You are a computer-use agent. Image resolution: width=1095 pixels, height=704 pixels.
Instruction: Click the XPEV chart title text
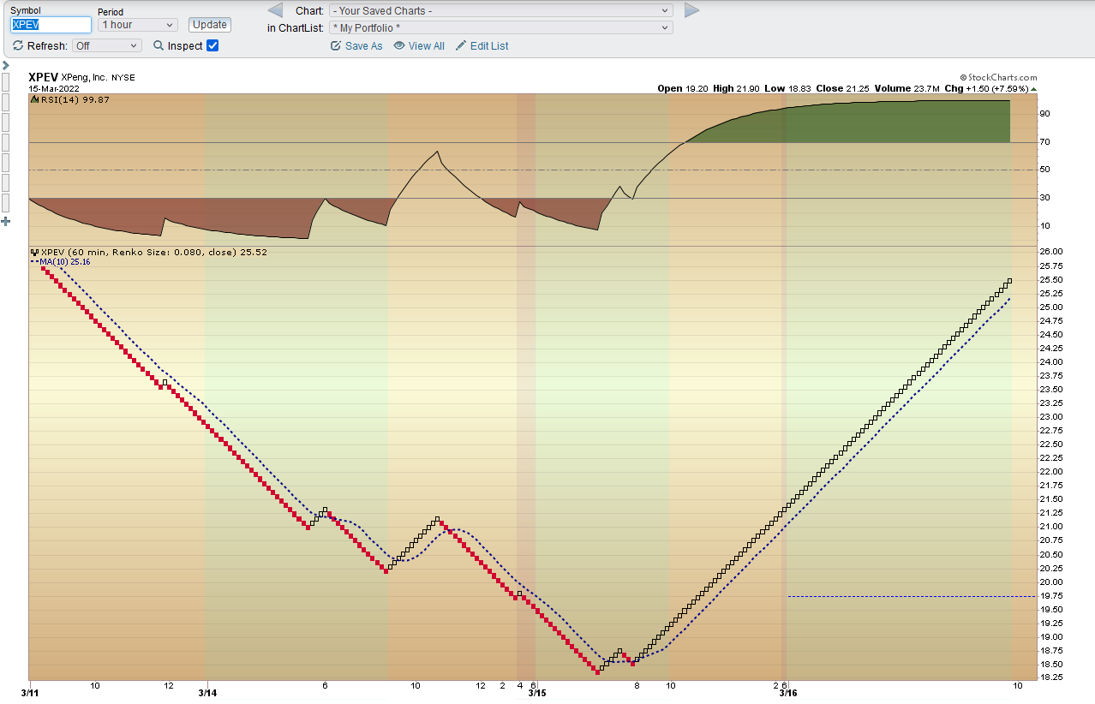(x=43, y=77)
